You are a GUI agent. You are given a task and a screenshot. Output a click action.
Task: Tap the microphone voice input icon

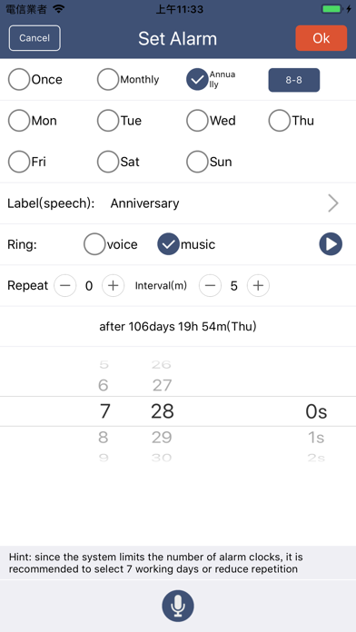178,607
